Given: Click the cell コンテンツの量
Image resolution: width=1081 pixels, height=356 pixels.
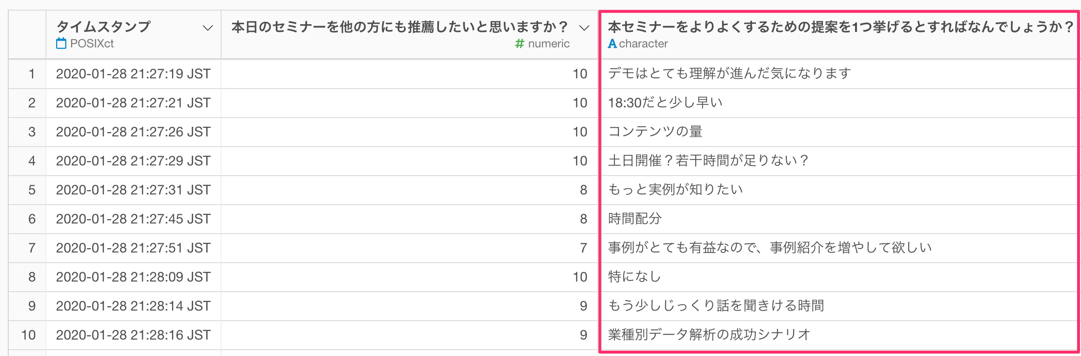Looking at the screenshot, I should pos(655,132).
